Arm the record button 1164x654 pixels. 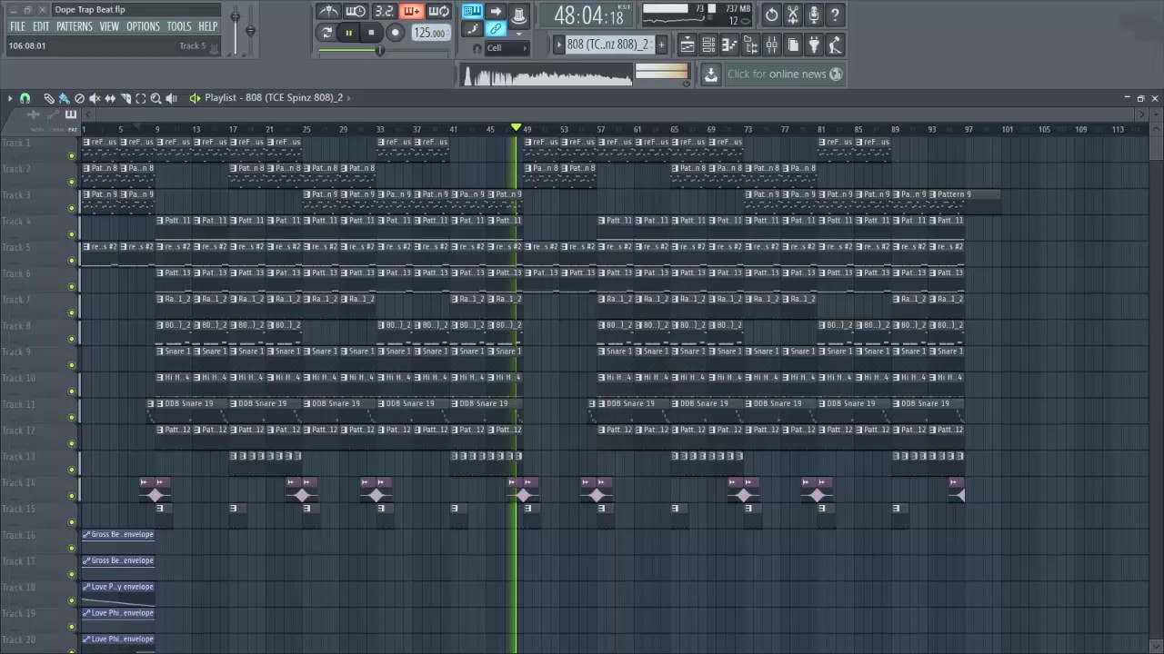395,33
